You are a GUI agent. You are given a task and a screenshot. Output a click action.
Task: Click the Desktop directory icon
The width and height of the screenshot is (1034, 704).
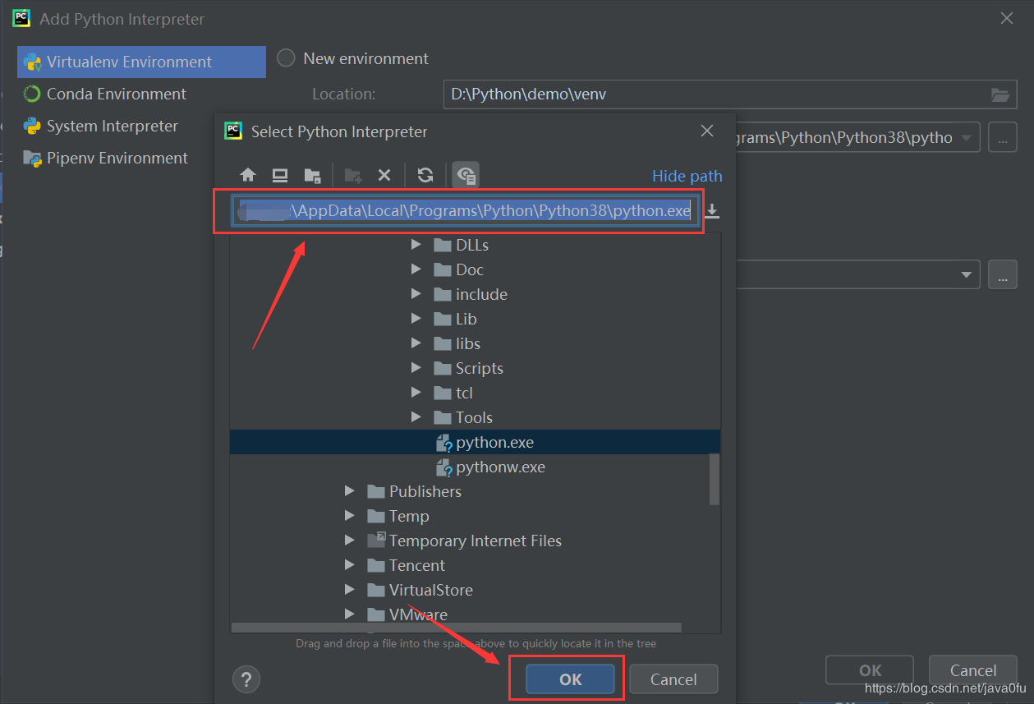coord(280,175)
